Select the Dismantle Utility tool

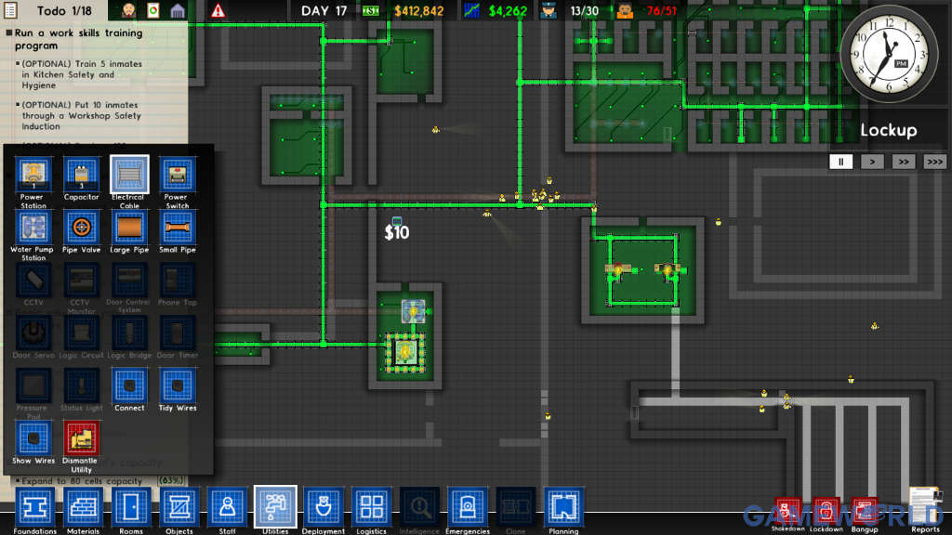click(82, 438)
